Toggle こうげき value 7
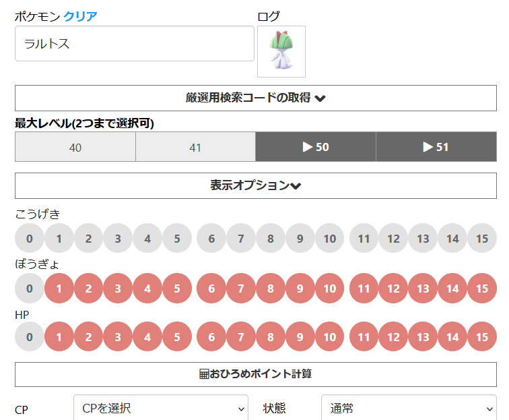The height and width of the screenshot is (420, 509). click(241, 238)
